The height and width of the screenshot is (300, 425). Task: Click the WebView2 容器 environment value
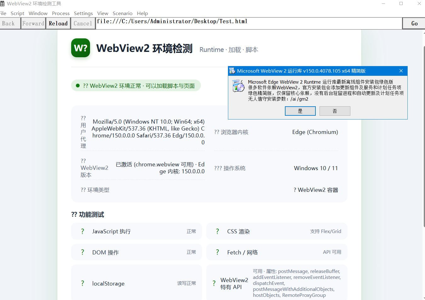click(x=316, y=190)
